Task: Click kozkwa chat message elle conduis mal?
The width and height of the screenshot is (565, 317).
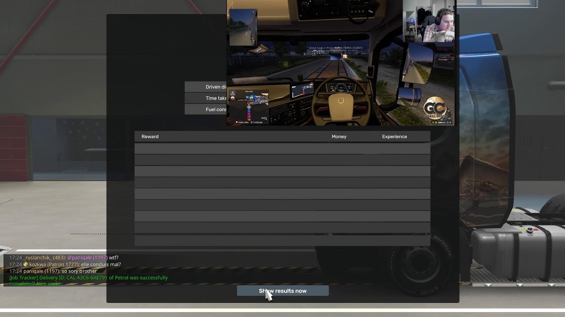Action: [65, 265]
